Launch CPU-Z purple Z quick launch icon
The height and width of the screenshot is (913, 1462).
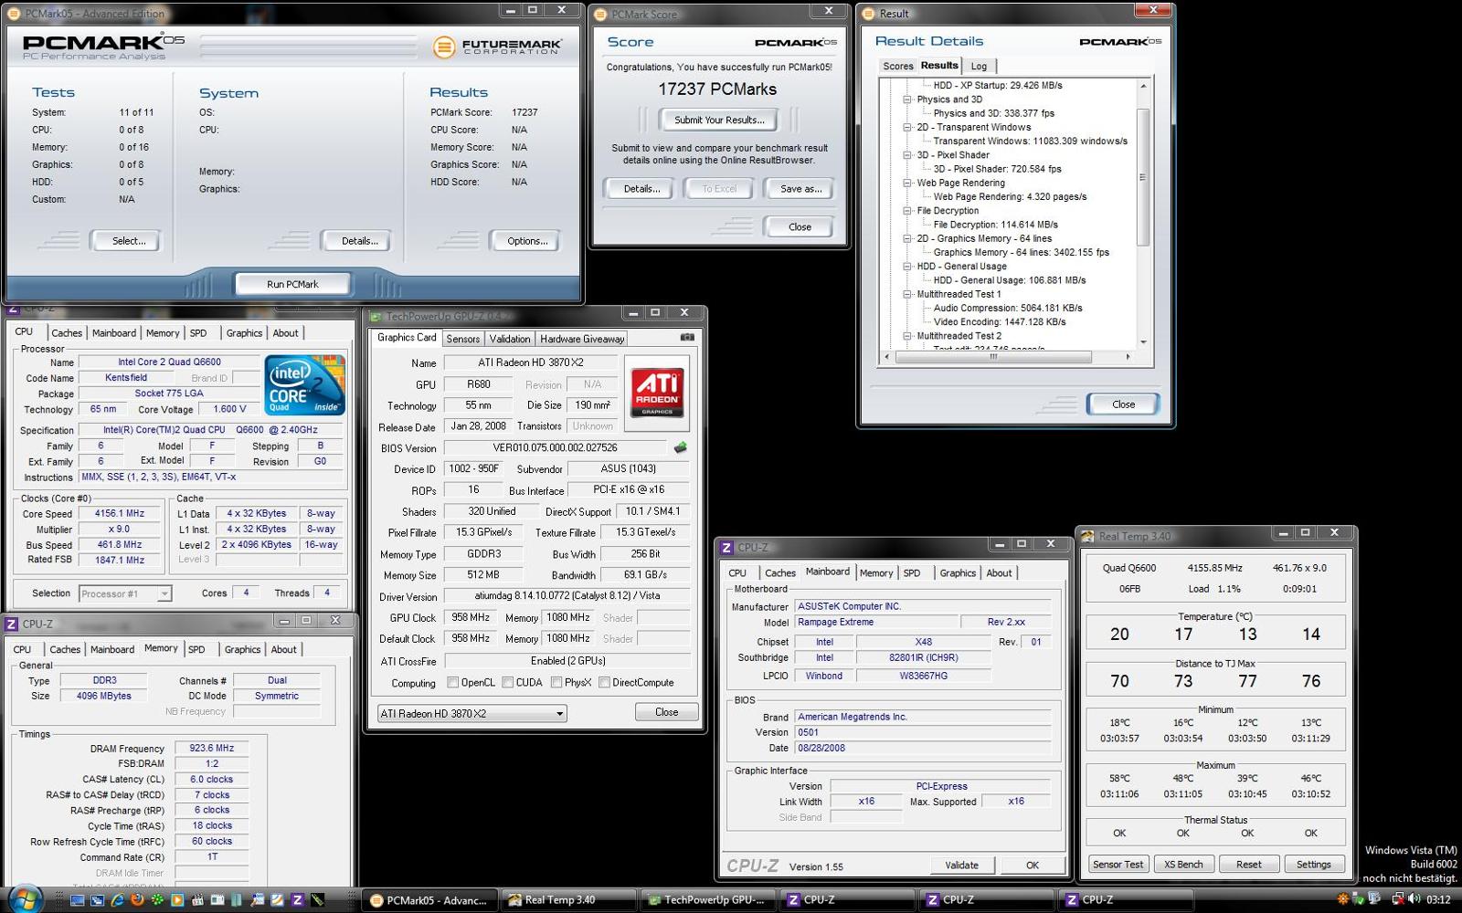point(297,900)
